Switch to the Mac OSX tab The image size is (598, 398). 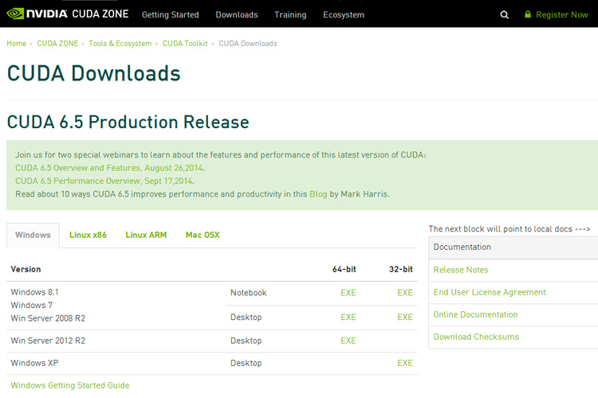[x=203, y=235]
